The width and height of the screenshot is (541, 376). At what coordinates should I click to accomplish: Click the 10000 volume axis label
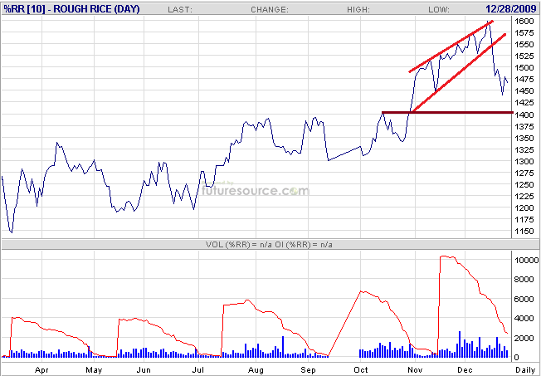pyautogui.click(x=526, y=261)
